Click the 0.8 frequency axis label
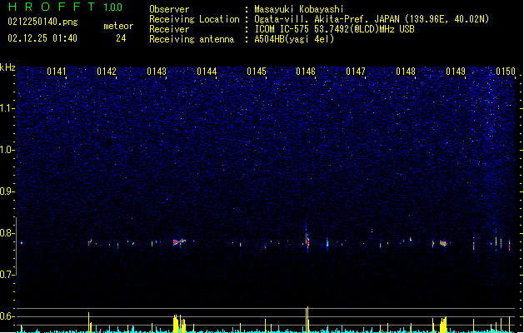The width and height of the screenshot is (524, 333). coord(7,233)
